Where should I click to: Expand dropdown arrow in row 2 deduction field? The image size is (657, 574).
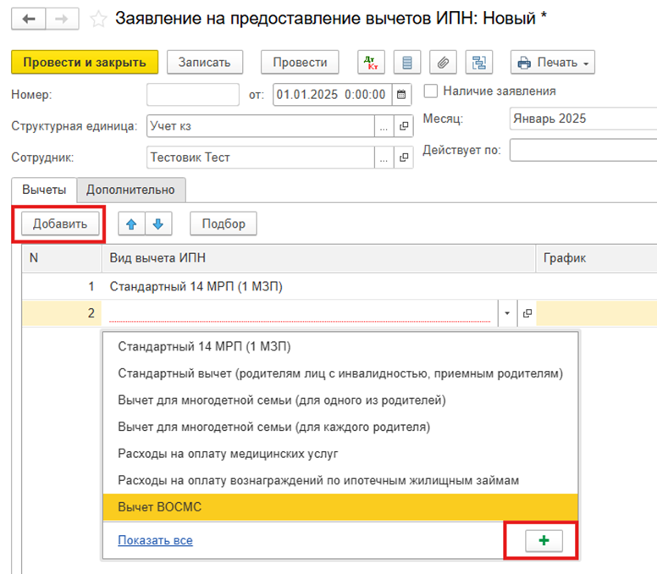[x=507, y=313]
